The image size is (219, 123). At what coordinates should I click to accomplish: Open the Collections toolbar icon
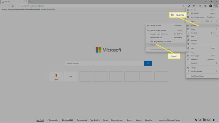[x=205, y=6]
